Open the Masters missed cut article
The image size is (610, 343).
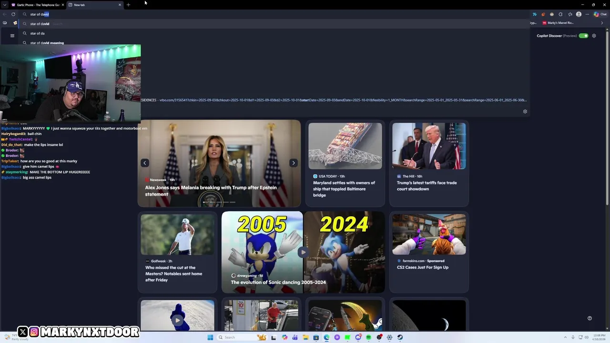click(174, 273)
